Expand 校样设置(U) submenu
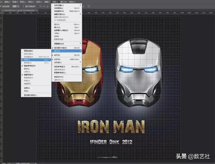Screen dimensions: 215x164 67,5
